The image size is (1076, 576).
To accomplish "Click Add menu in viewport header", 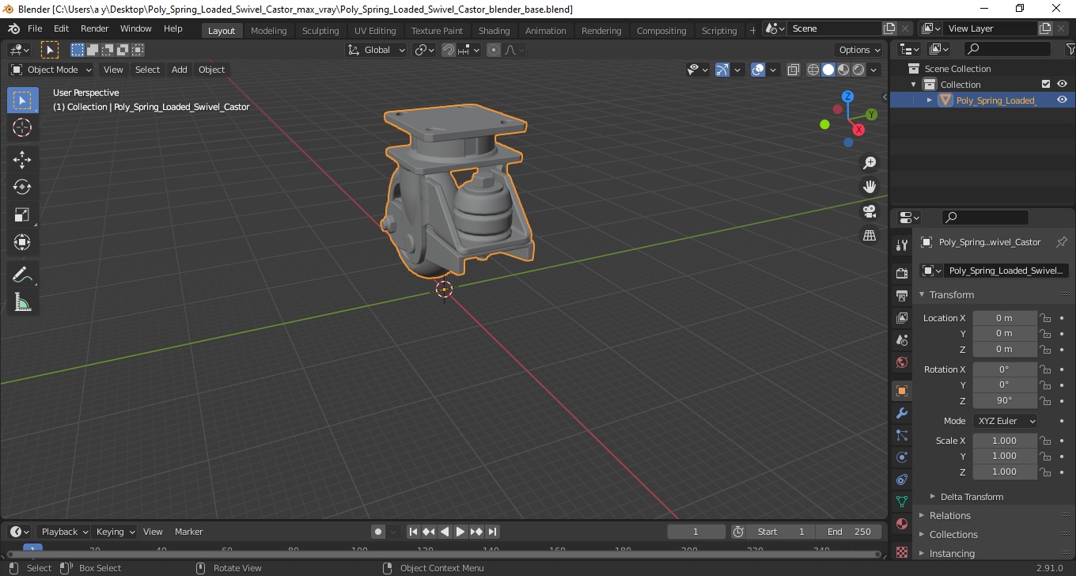I will 180,70.
